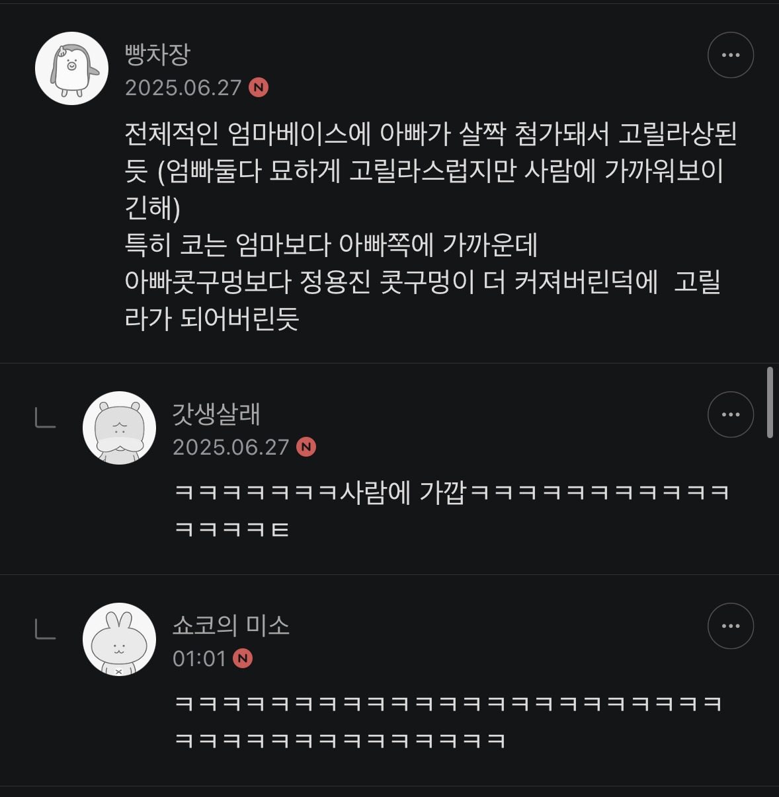Click the vertical scrollbar thumb on the right
The height and width of the screenshot is (797, 779).
click(770, 402)
